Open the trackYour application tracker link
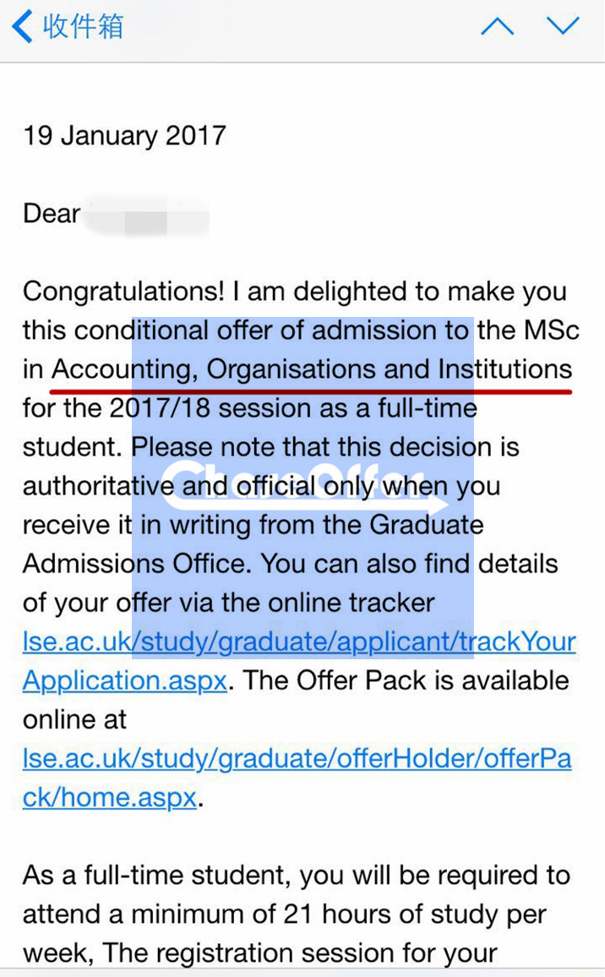 tap(300, 641)
